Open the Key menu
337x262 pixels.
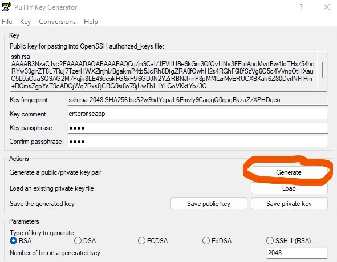[25, 22]
